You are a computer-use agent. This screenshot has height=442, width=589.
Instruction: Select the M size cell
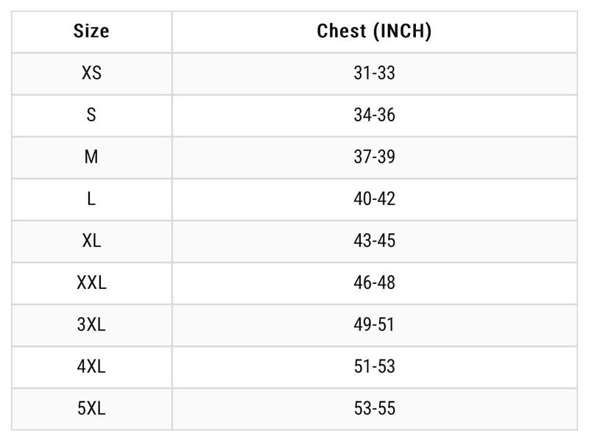(91, 157)
